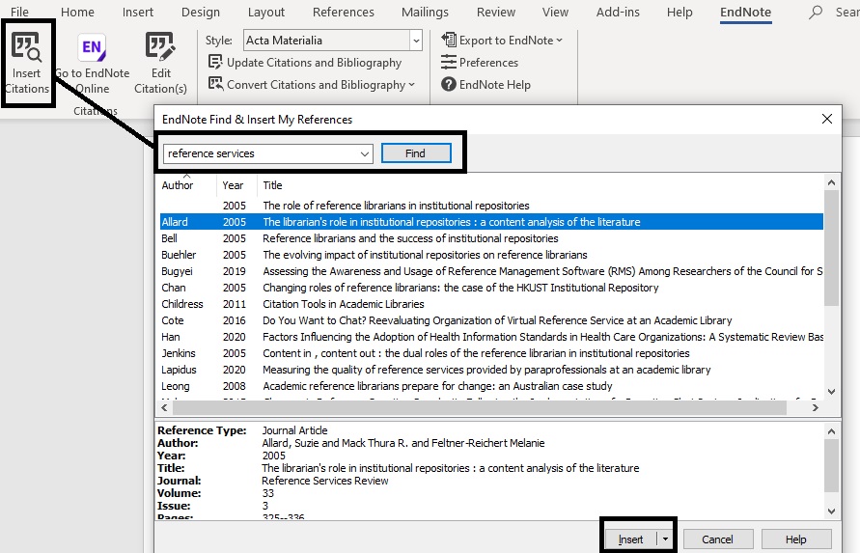860x553 pixels.
Task: Open EndNote Help in ribbon
Action: pos(485,85)
